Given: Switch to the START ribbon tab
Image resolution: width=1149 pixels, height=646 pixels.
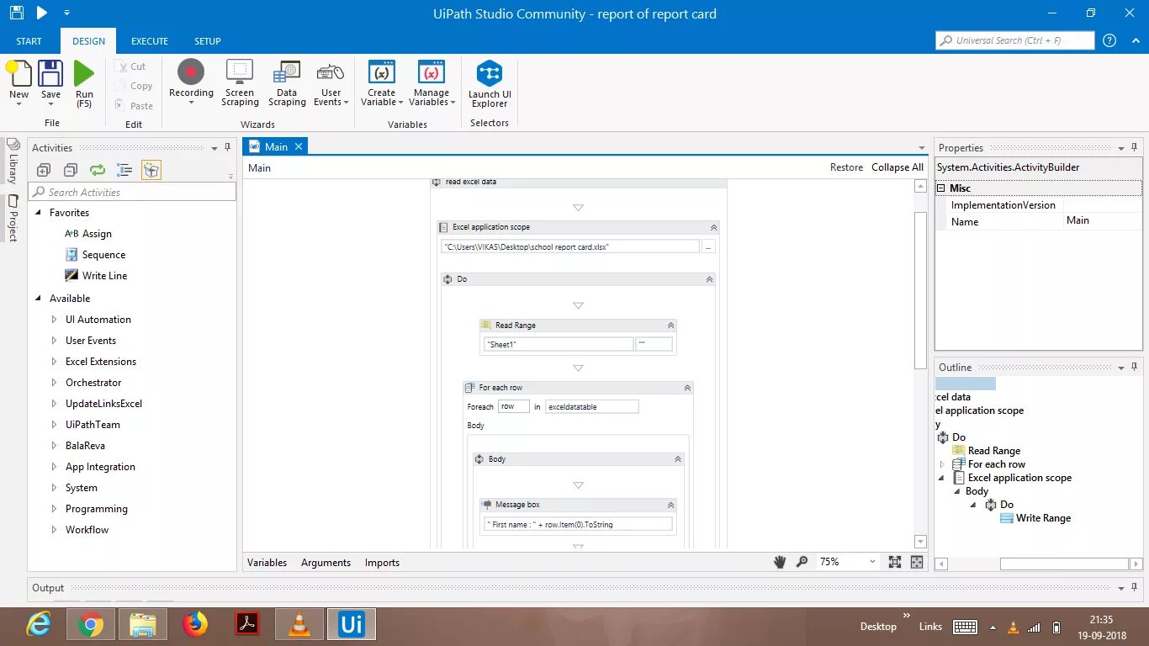Looking at the screenshot, I should [x=29, y=41].
